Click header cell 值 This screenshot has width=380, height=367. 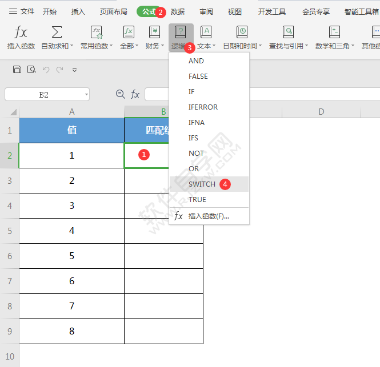pos(72,130)
